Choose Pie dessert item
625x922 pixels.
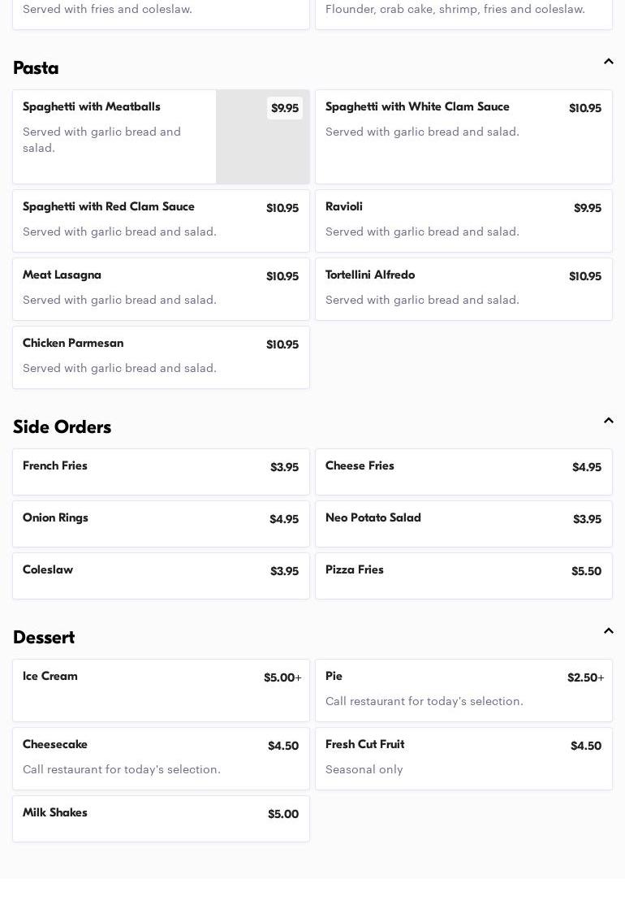tap(463, 690)
